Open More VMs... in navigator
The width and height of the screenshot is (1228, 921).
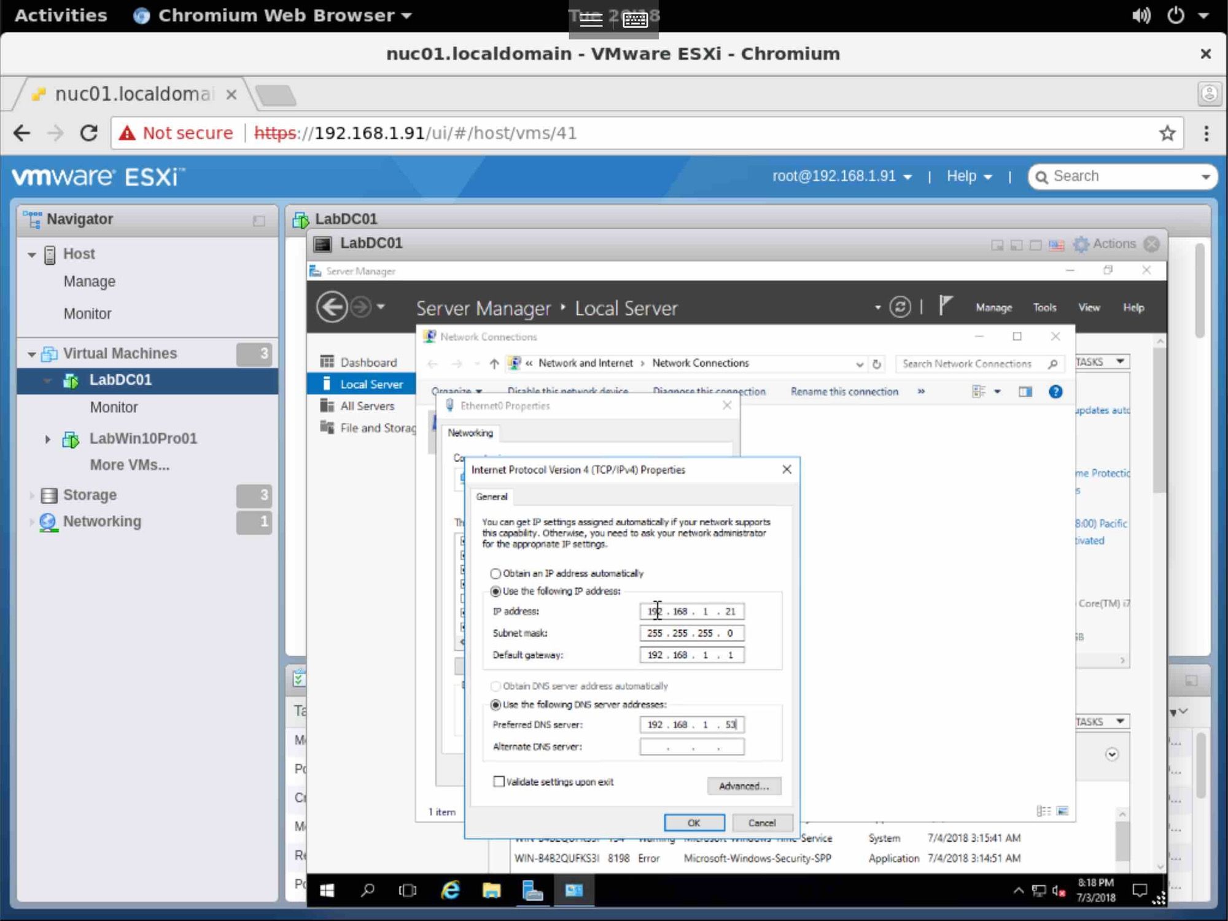tap(130, 465)
